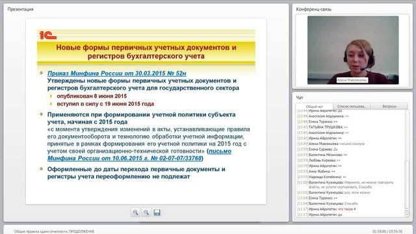Click the slide title Новые формы первичных учетных документов
Viewport: 416px width, 234px height.
pos(146,52)
